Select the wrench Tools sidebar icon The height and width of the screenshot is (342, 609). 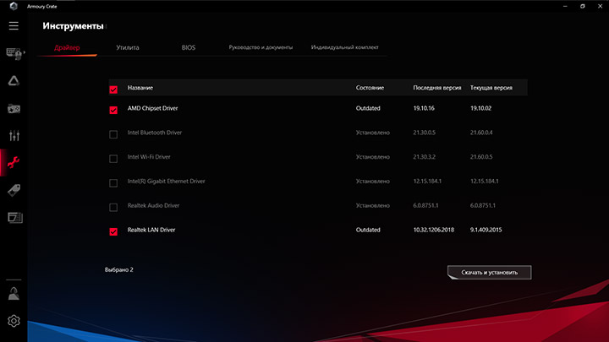click(x=14, y=162)
